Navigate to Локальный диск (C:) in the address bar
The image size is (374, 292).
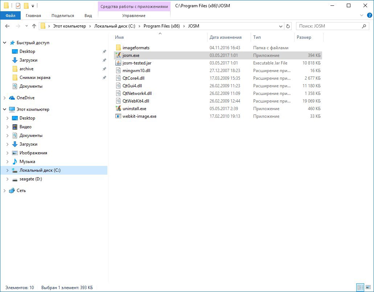(x=115, y=26)
